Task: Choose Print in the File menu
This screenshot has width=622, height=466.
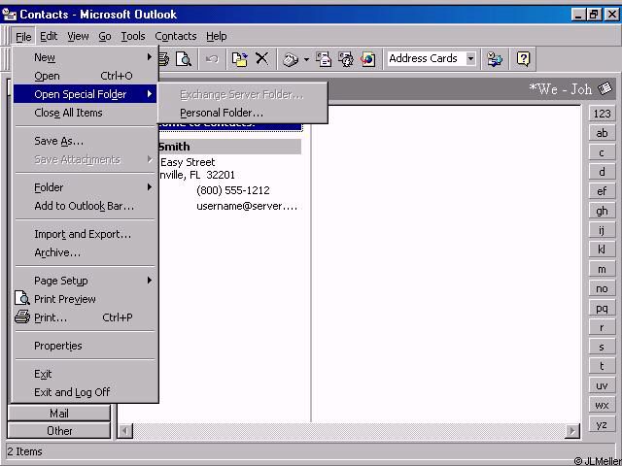Action: [x=86, y=317]
